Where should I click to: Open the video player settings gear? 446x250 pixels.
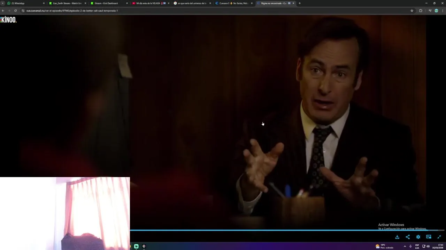click(x=418, y=237)
